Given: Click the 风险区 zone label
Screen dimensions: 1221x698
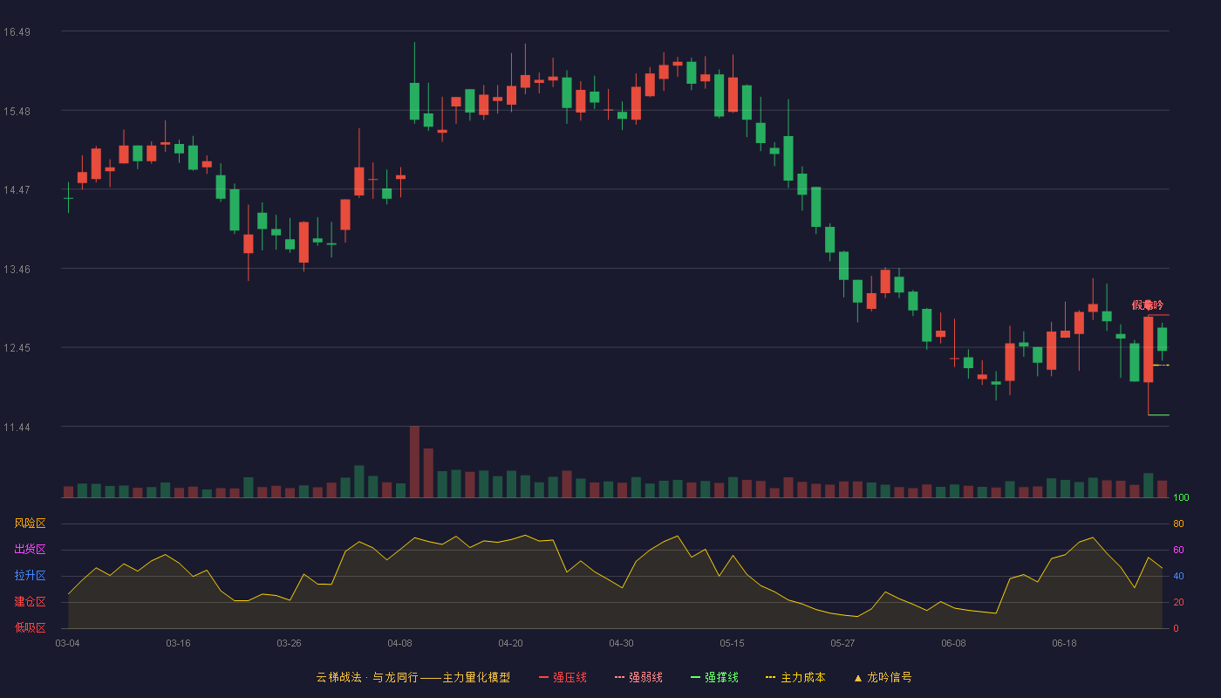Looking at the screenshot, I should [x=30, y=523].
